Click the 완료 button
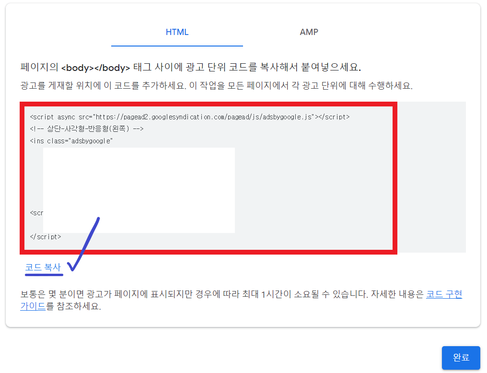 461,358
